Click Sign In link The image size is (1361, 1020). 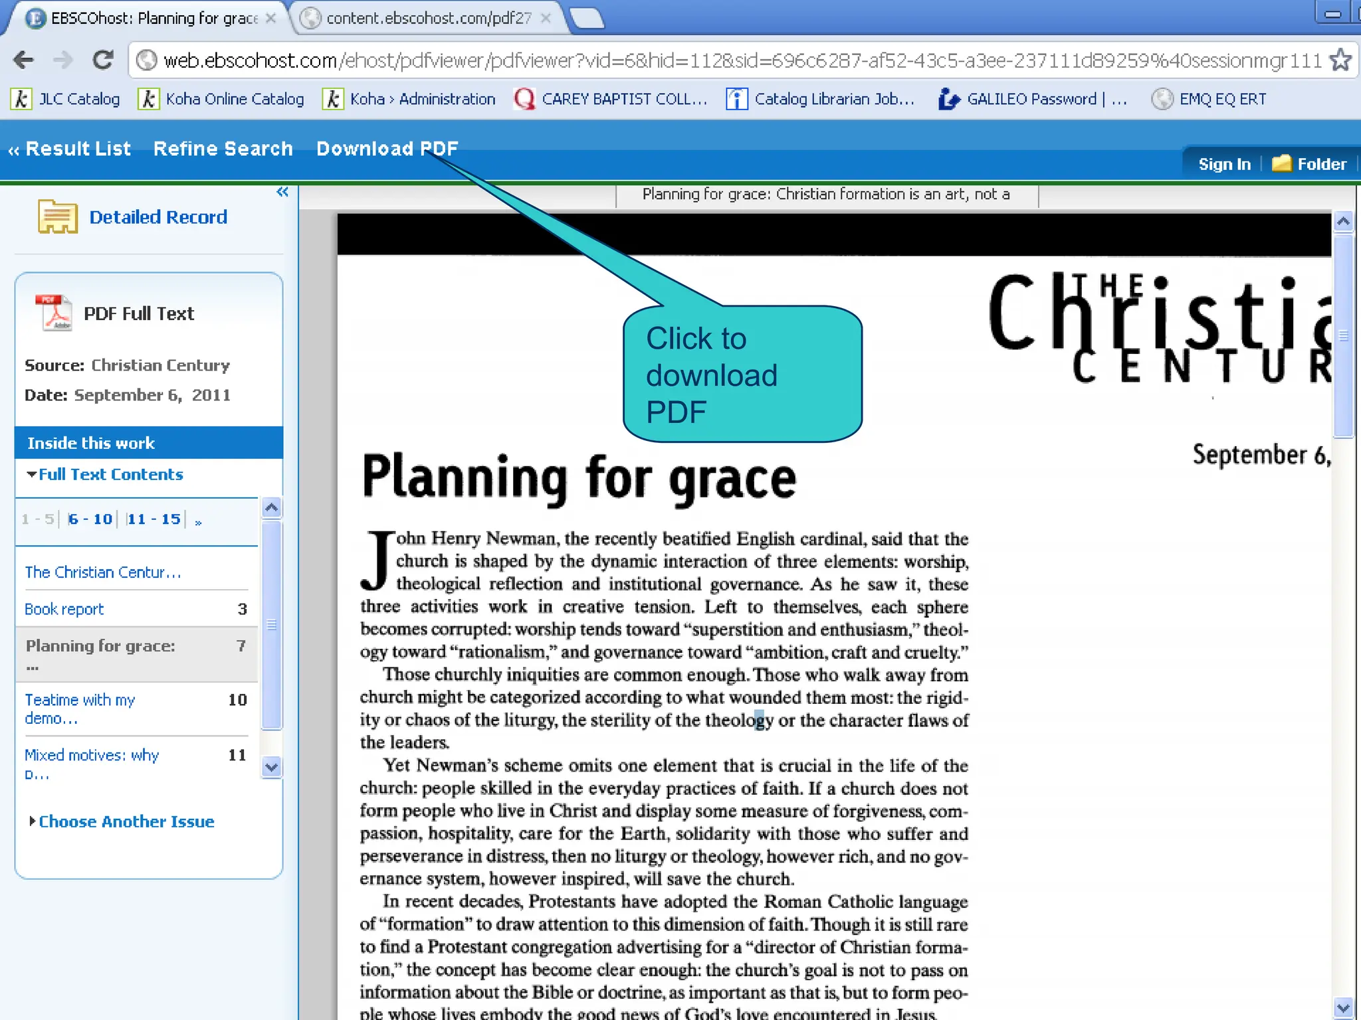(x=1224, y=164)
